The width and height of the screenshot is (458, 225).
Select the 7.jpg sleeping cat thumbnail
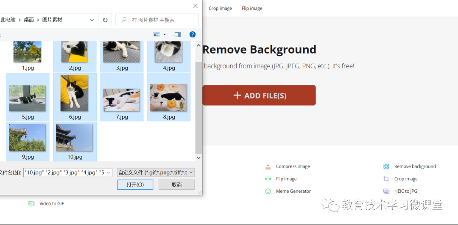point(122,100)
